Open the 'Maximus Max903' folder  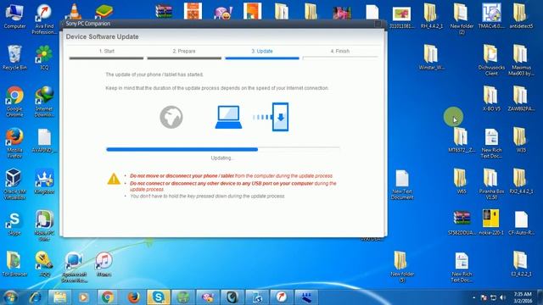click(521, 60)
